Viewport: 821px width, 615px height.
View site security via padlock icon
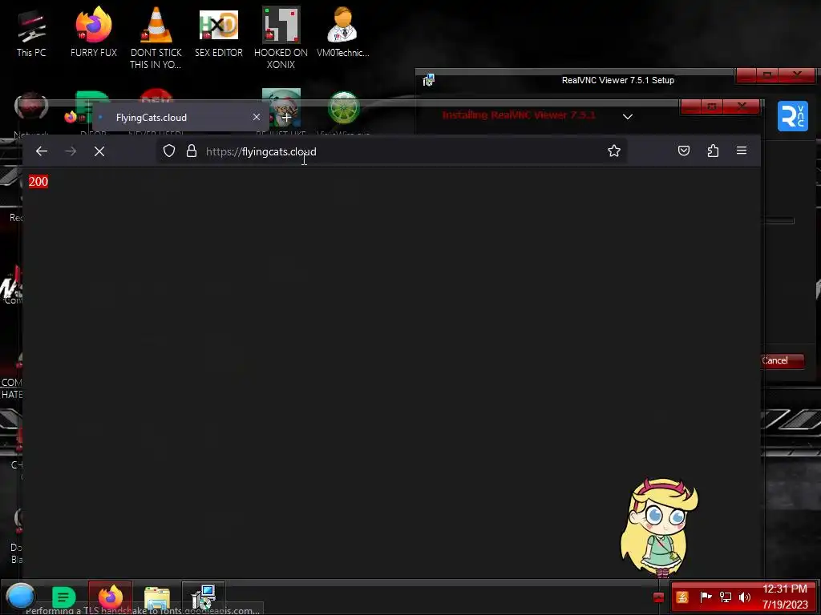tap(192, 151)
